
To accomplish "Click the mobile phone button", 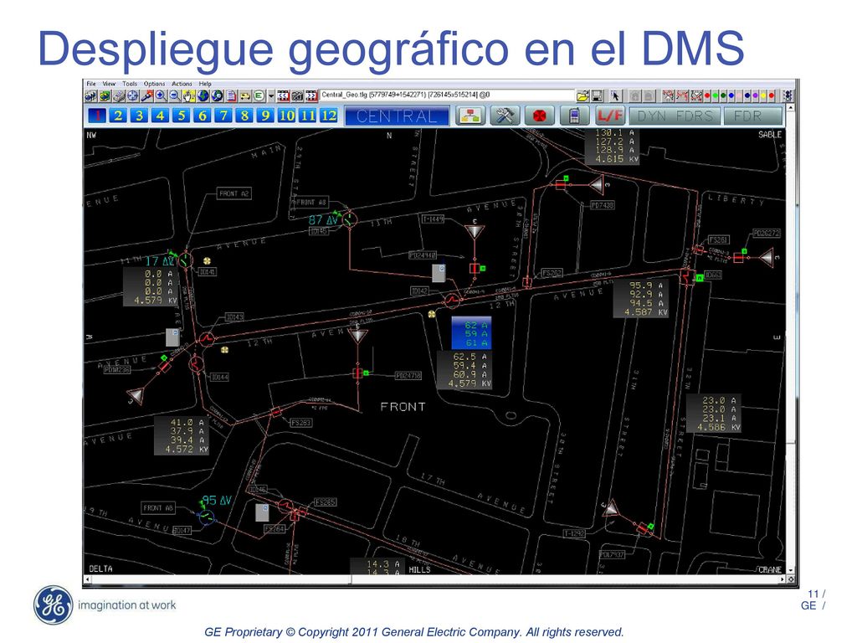I will (574, 116).
